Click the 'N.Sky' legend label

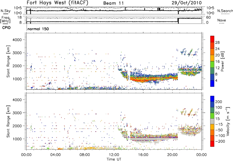coord(6,11)
